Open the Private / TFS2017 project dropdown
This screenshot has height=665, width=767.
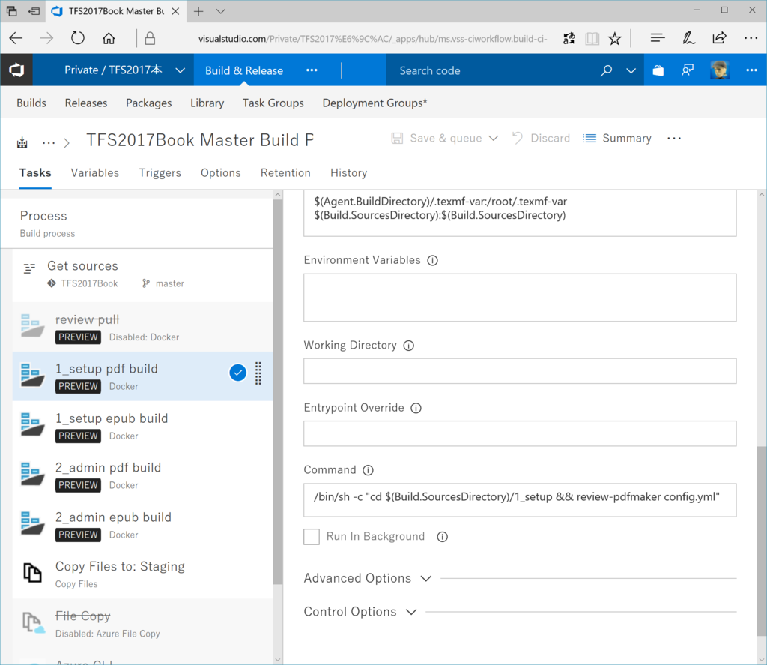coord(181,70)
